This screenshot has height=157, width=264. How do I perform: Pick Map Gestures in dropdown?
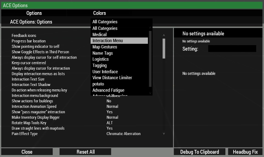tap(105, 47)
